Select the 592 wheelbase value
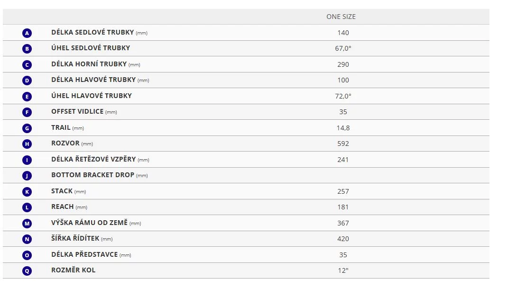 (x=343, y=144)
